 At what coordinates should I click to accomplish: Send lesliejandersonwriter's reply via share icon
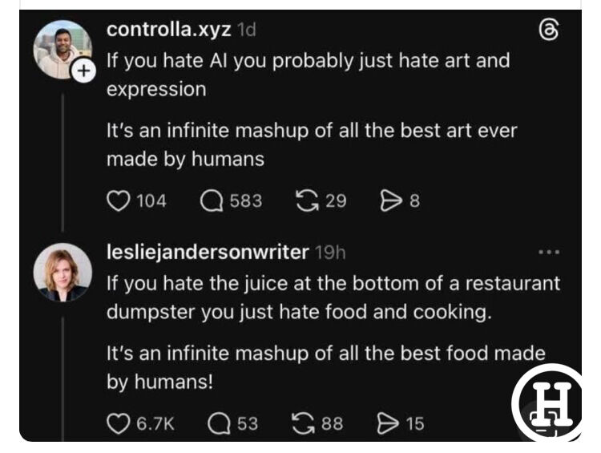pyautogui.click(x=387, y=422)
